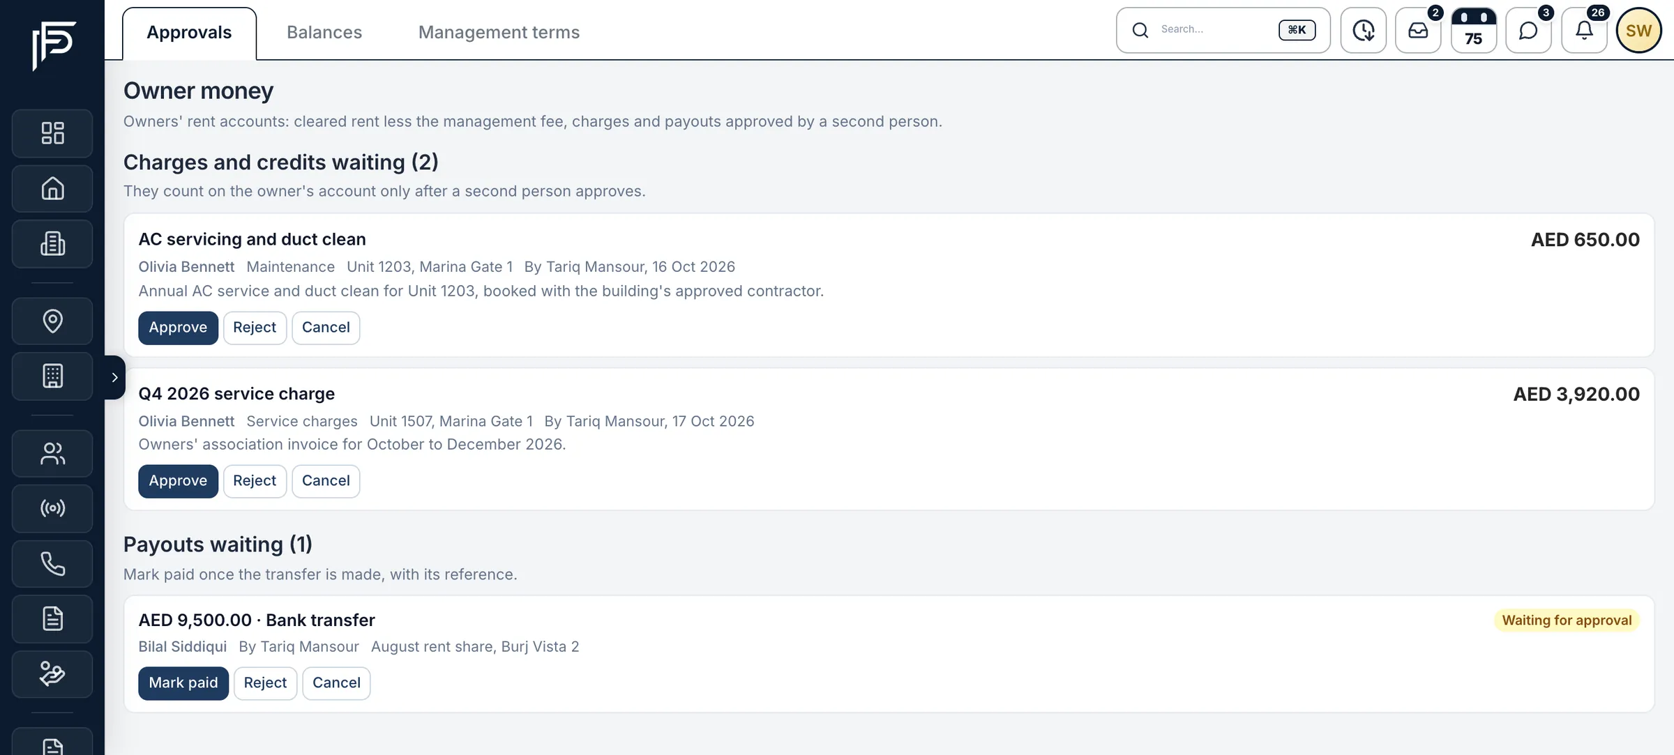
Task: Reject the AED 9,500.00 bank transfer payout
Action: [265, 683]
